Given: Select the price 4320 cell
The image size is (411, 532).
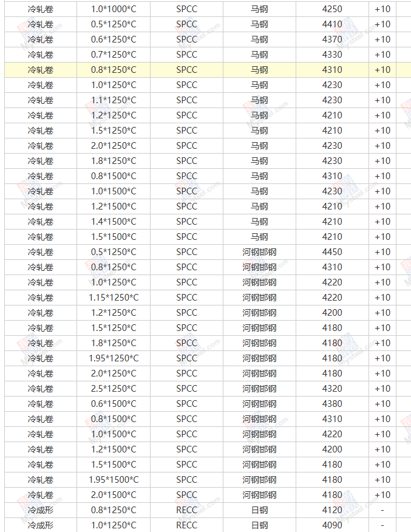Looking at the screenshot, I should tap(332, 389).
